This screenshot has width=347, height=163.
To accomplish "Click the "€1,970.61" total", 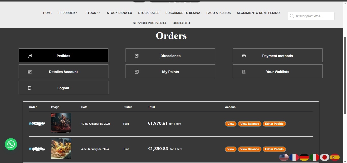I will (158, 123).
